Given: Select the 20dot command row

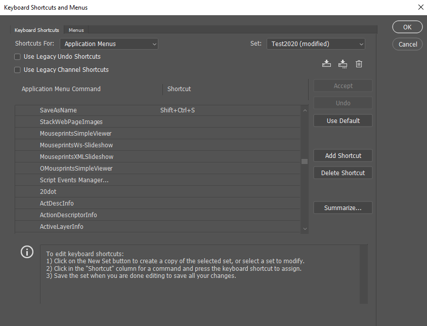Looking at the screenshot, I should [x=157, y=192].
